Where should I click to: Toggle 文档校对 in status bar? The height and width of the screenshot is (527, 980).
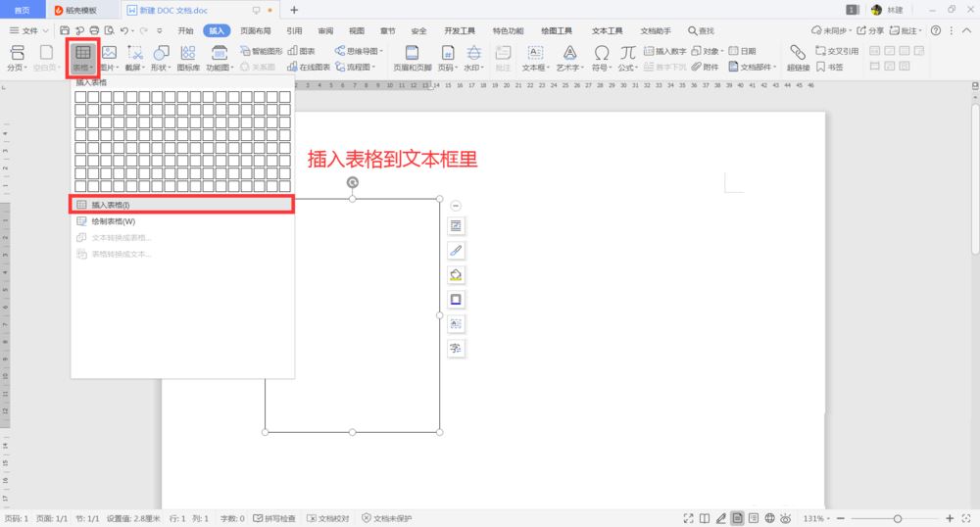[328, 518]
